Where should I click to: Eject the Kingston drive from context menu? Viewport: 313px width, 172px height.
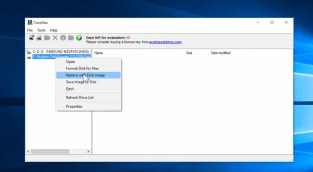tap(70, 89)
